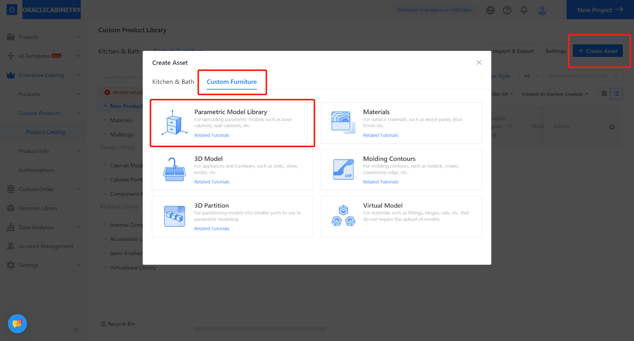The height and width of the screenshot is (341, 634).
Task: Click the Projects folder icon in sidebar
Action: click(11, 37)
